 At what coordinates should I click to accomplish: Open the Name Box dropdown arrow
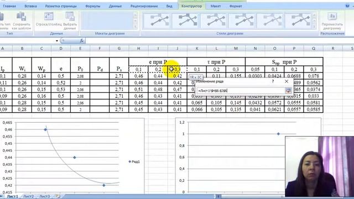57,41
